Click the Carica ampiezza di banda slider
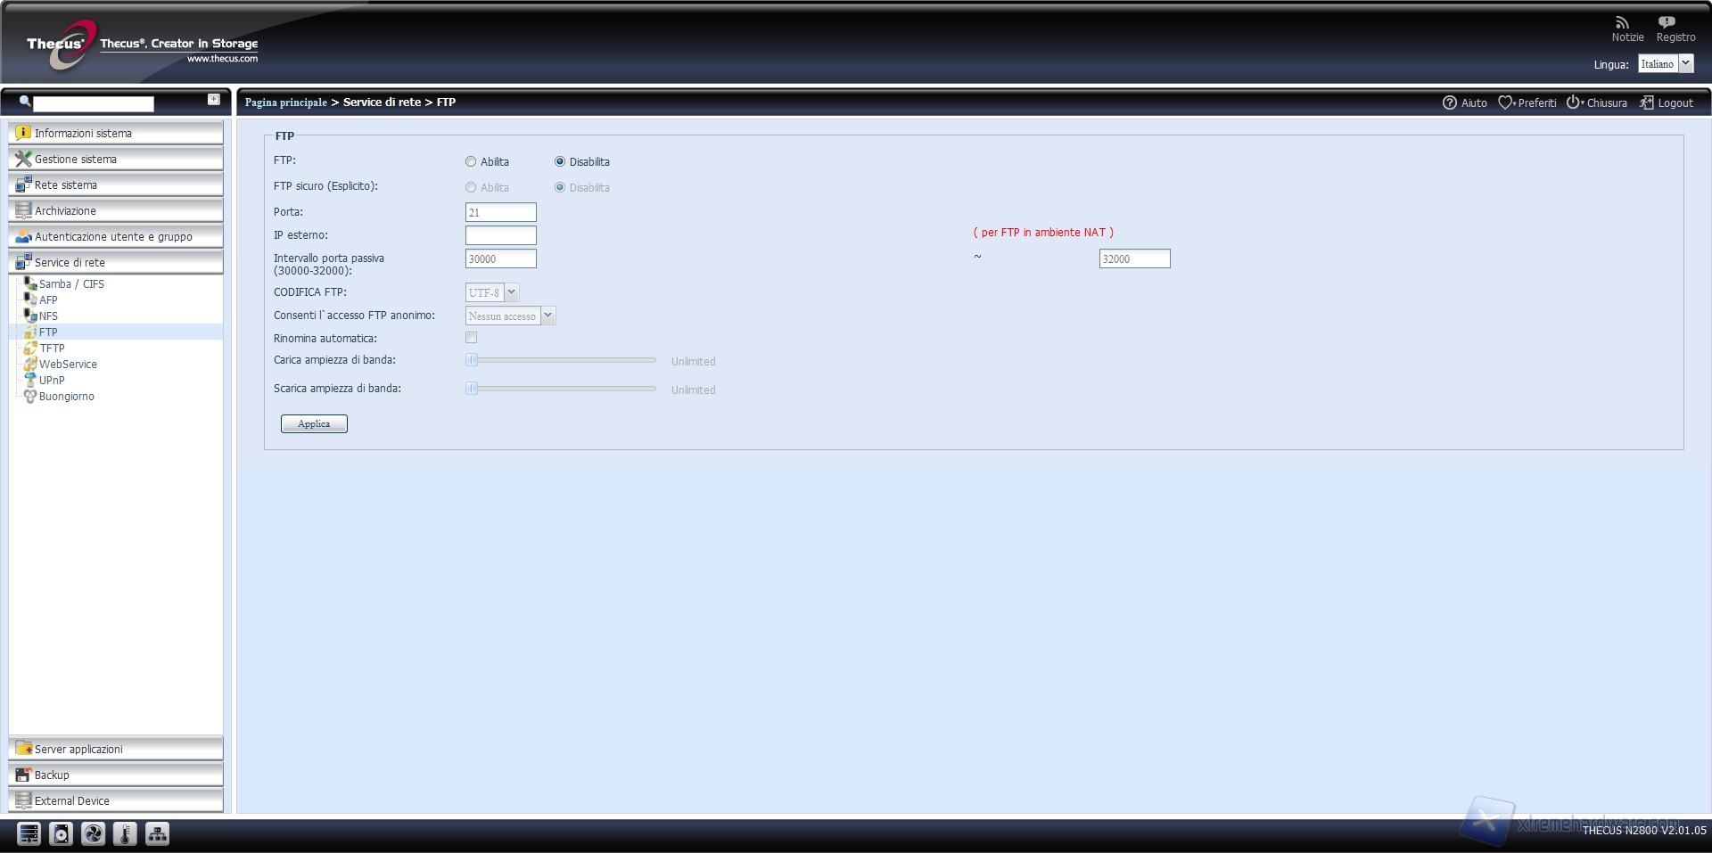Screen dimensions: 1712x853 (x=560, y=360)
